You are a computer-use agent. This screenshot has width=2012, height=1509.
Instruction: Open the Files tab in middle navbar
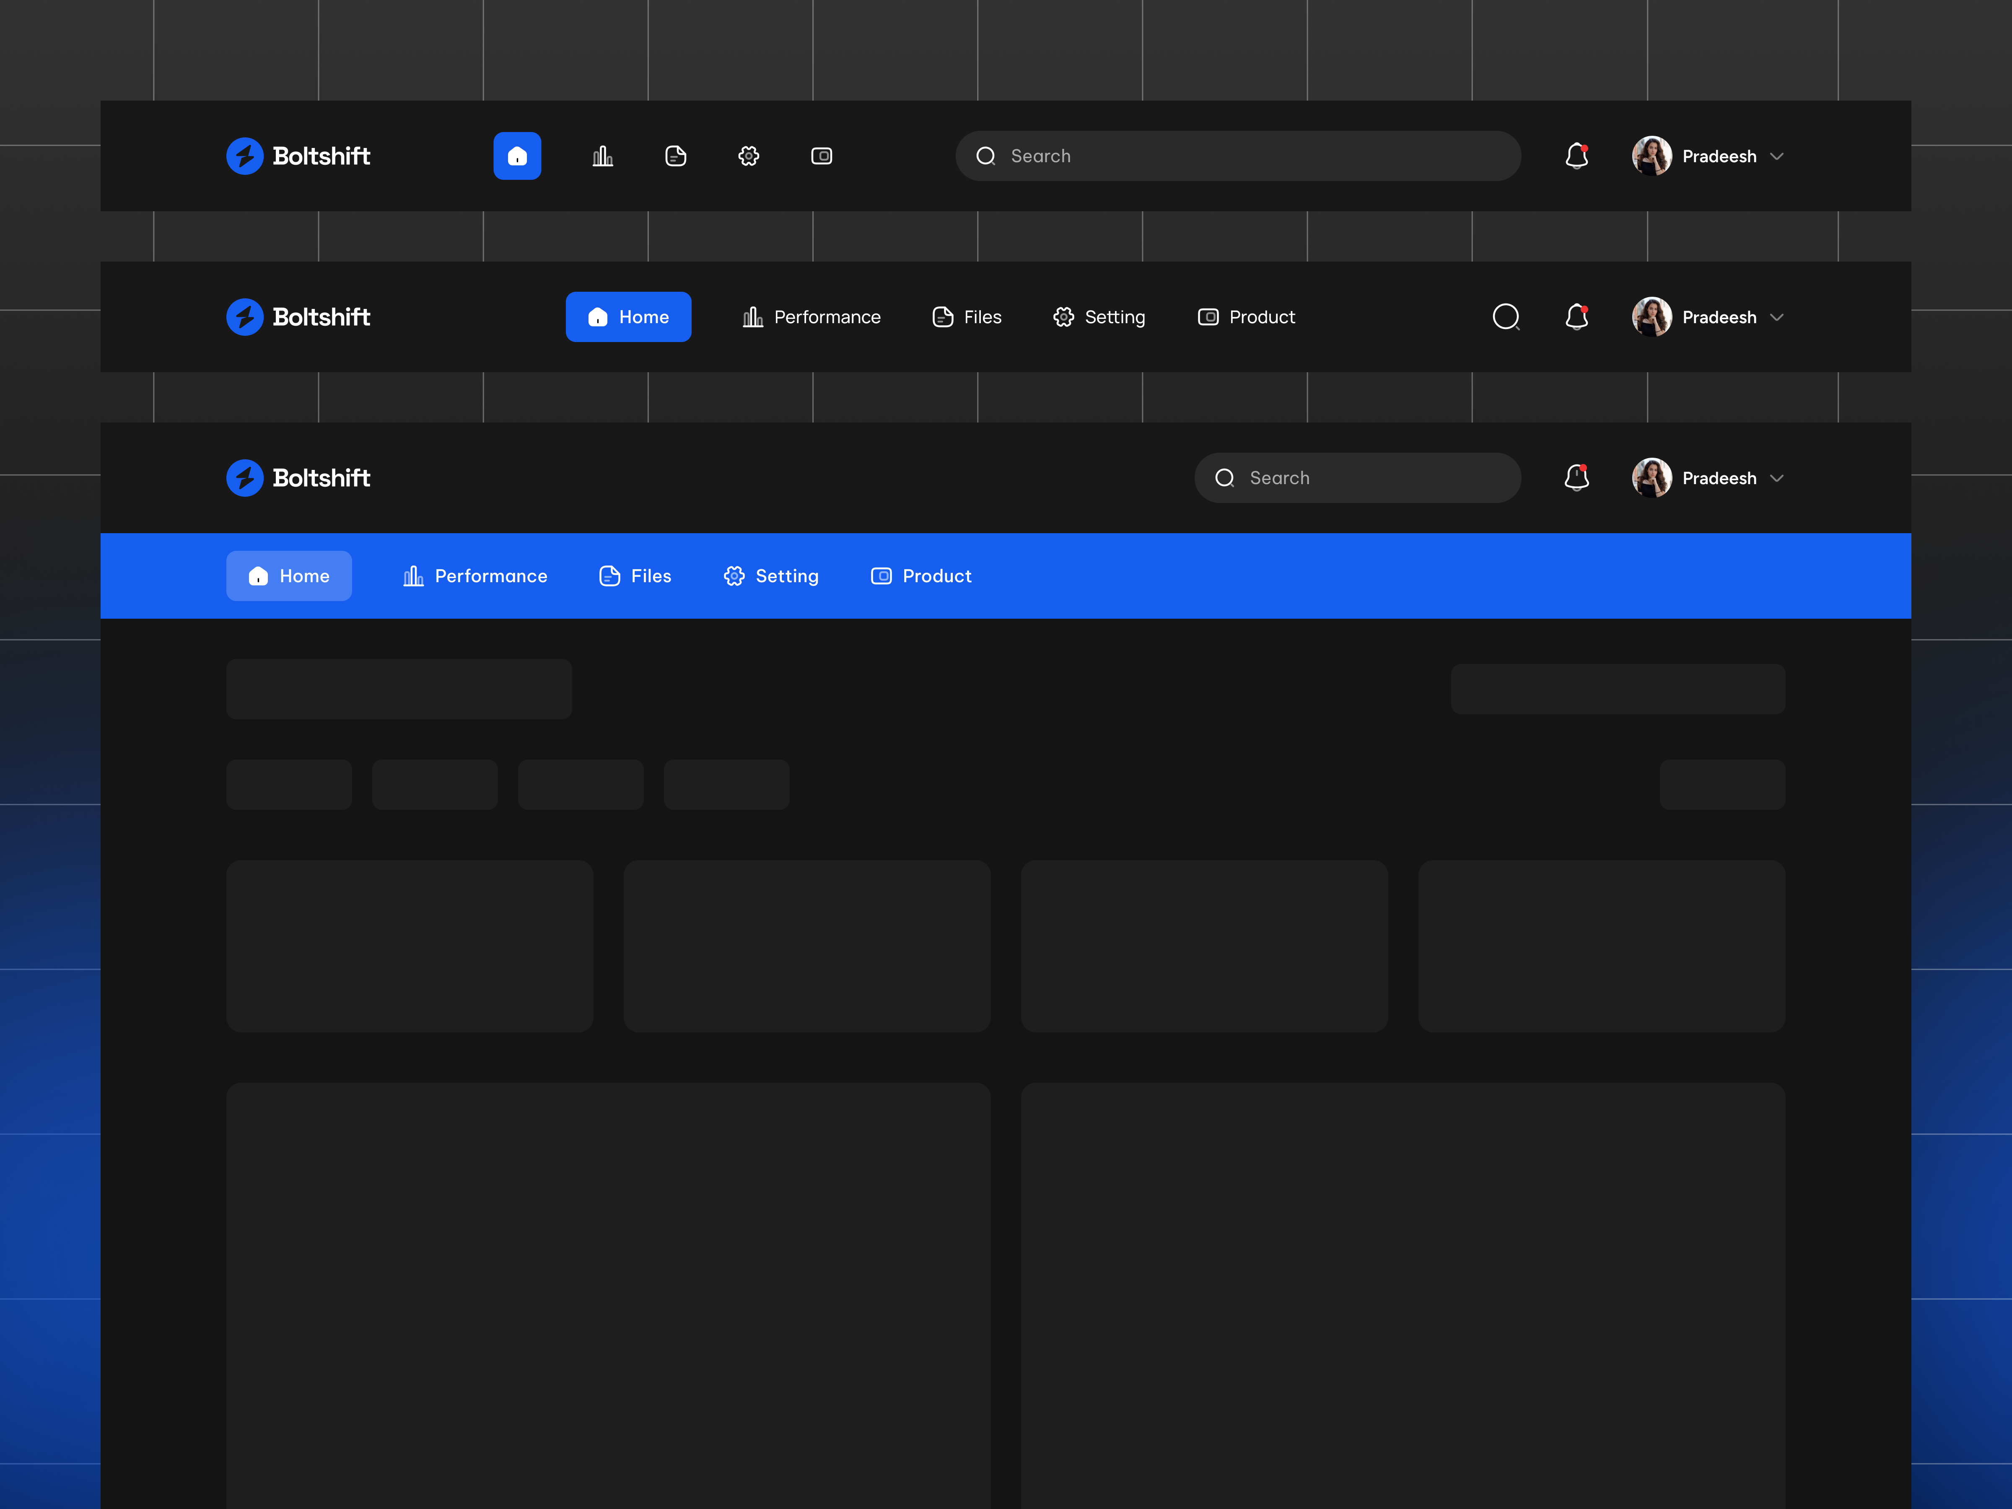coord(966,316)
